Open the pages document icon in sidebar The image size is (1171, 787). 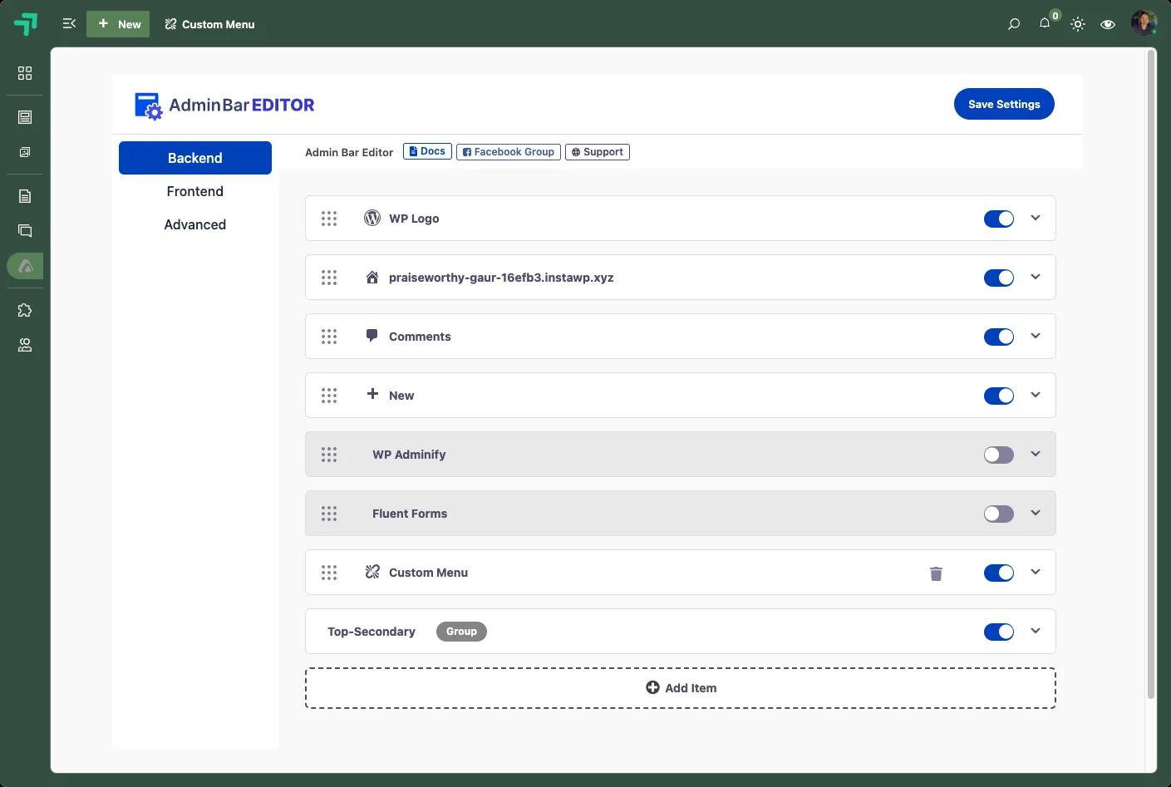(x=25, y=196)
